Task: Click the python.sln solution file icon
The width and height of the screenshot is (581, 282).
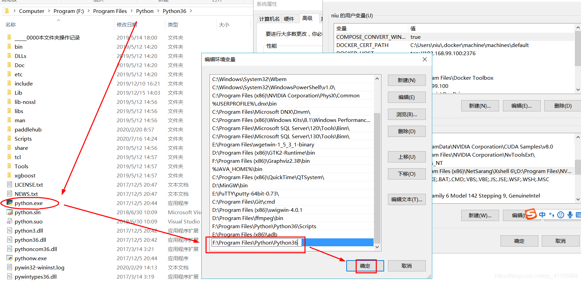Action: click(x=10, y=212)
